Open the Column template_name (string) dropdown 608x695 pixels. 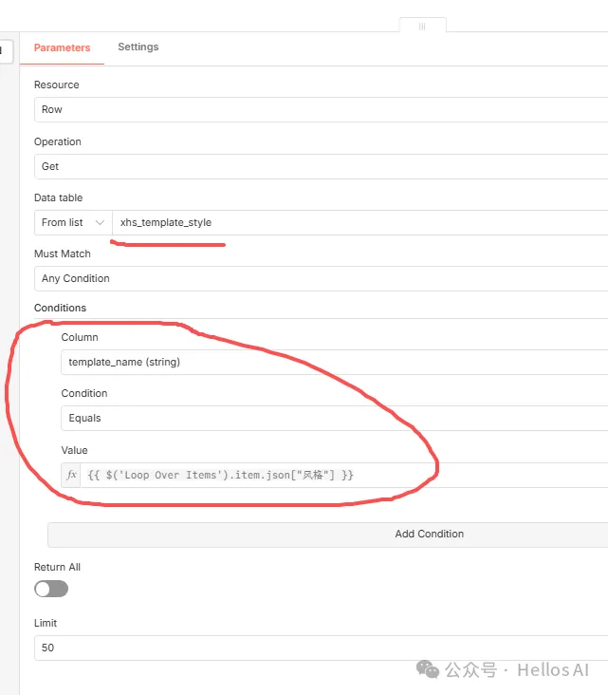click(x=334, y=362)
